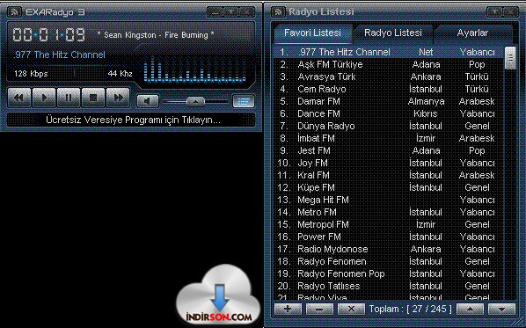This screenshot has width=526, height=328.
Task: Select İmbat FM station
Action: pos(388,138)
